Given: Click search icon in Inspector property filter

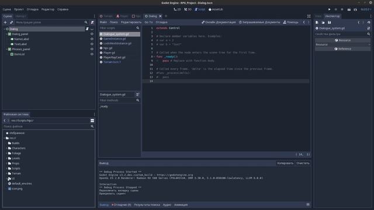Looking at the screenshot, I should (x=369, y=34).
